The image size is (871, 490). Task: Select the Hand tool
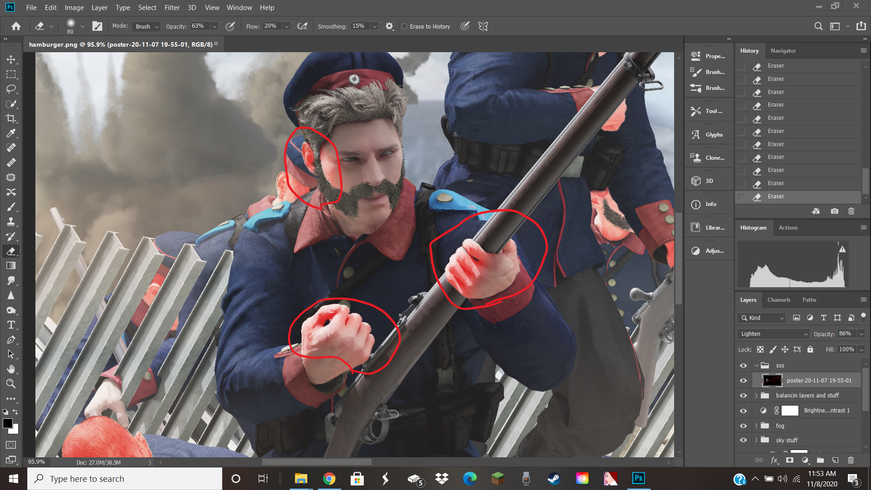click(11, 369)
